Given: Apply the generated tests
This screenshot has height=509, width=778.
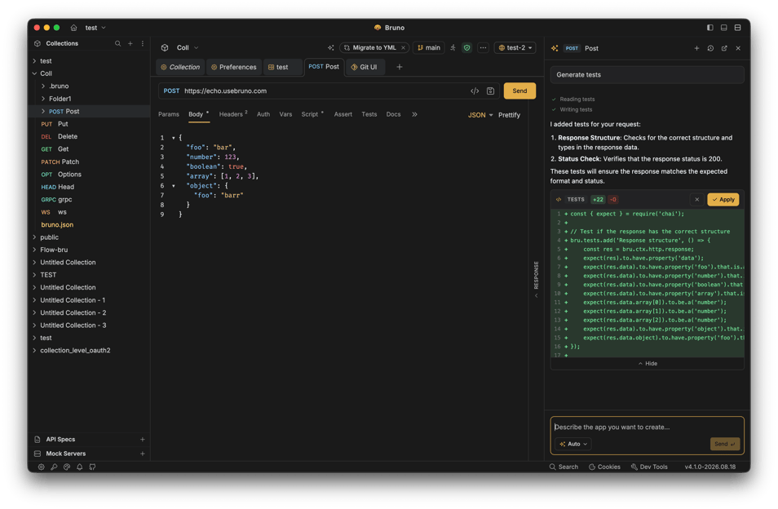Looking at the screenshot, I should 723,199.
